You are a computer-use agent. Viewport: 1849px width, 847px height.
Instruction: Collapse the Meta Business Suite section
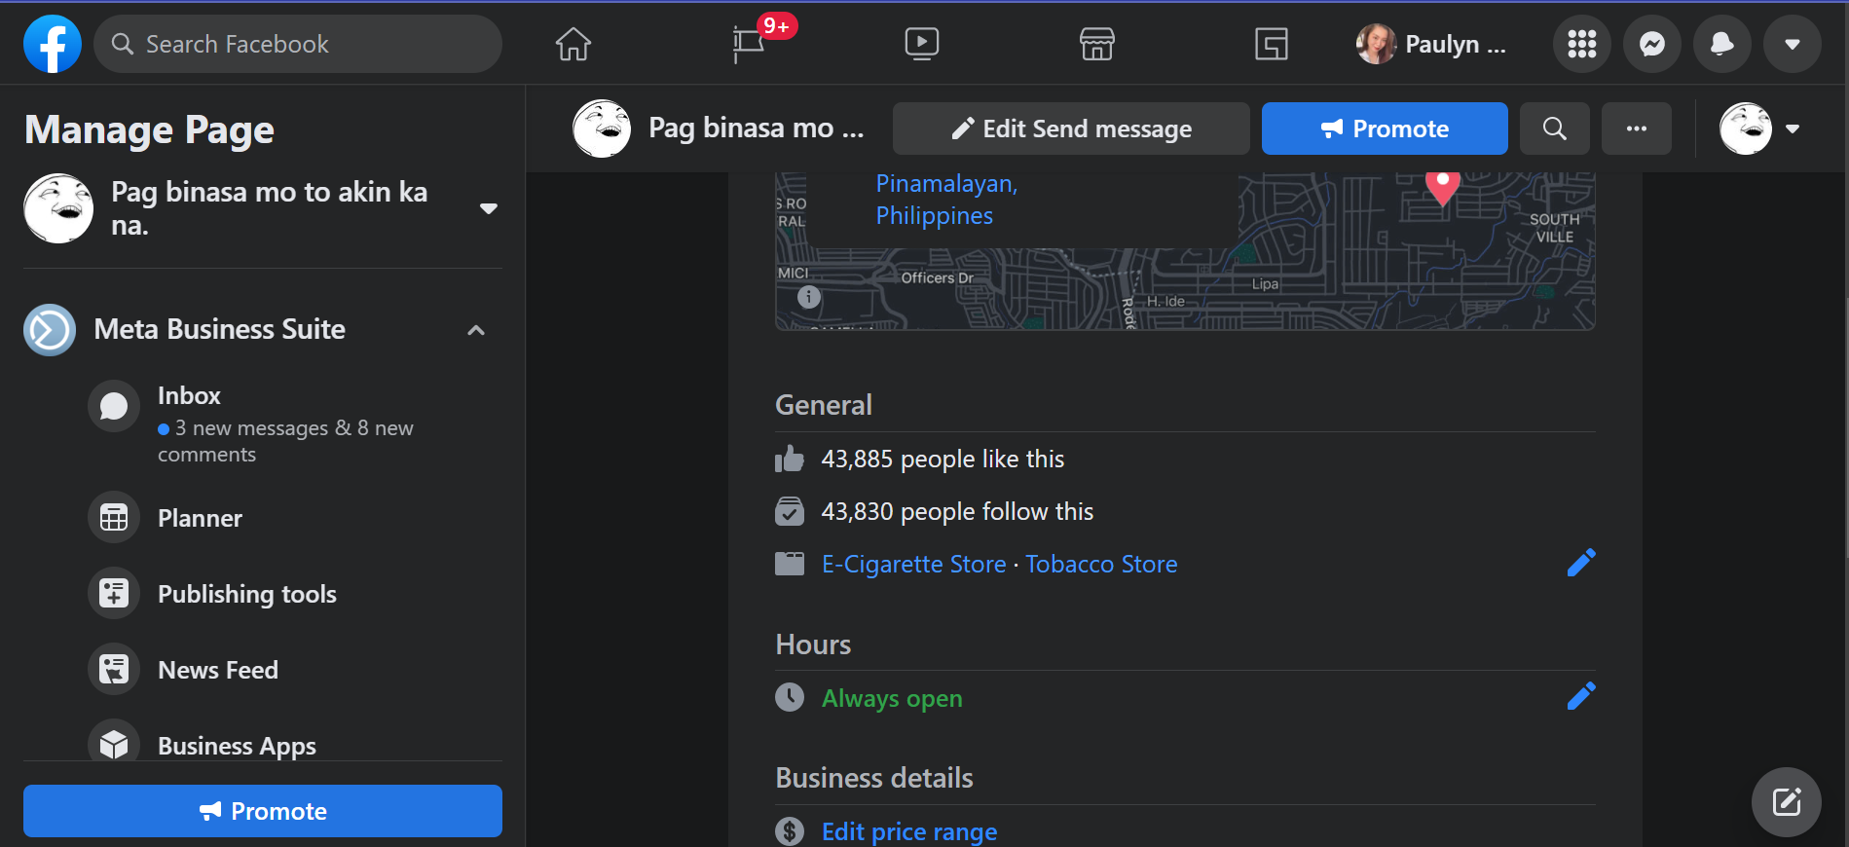(x=476, y=330)
